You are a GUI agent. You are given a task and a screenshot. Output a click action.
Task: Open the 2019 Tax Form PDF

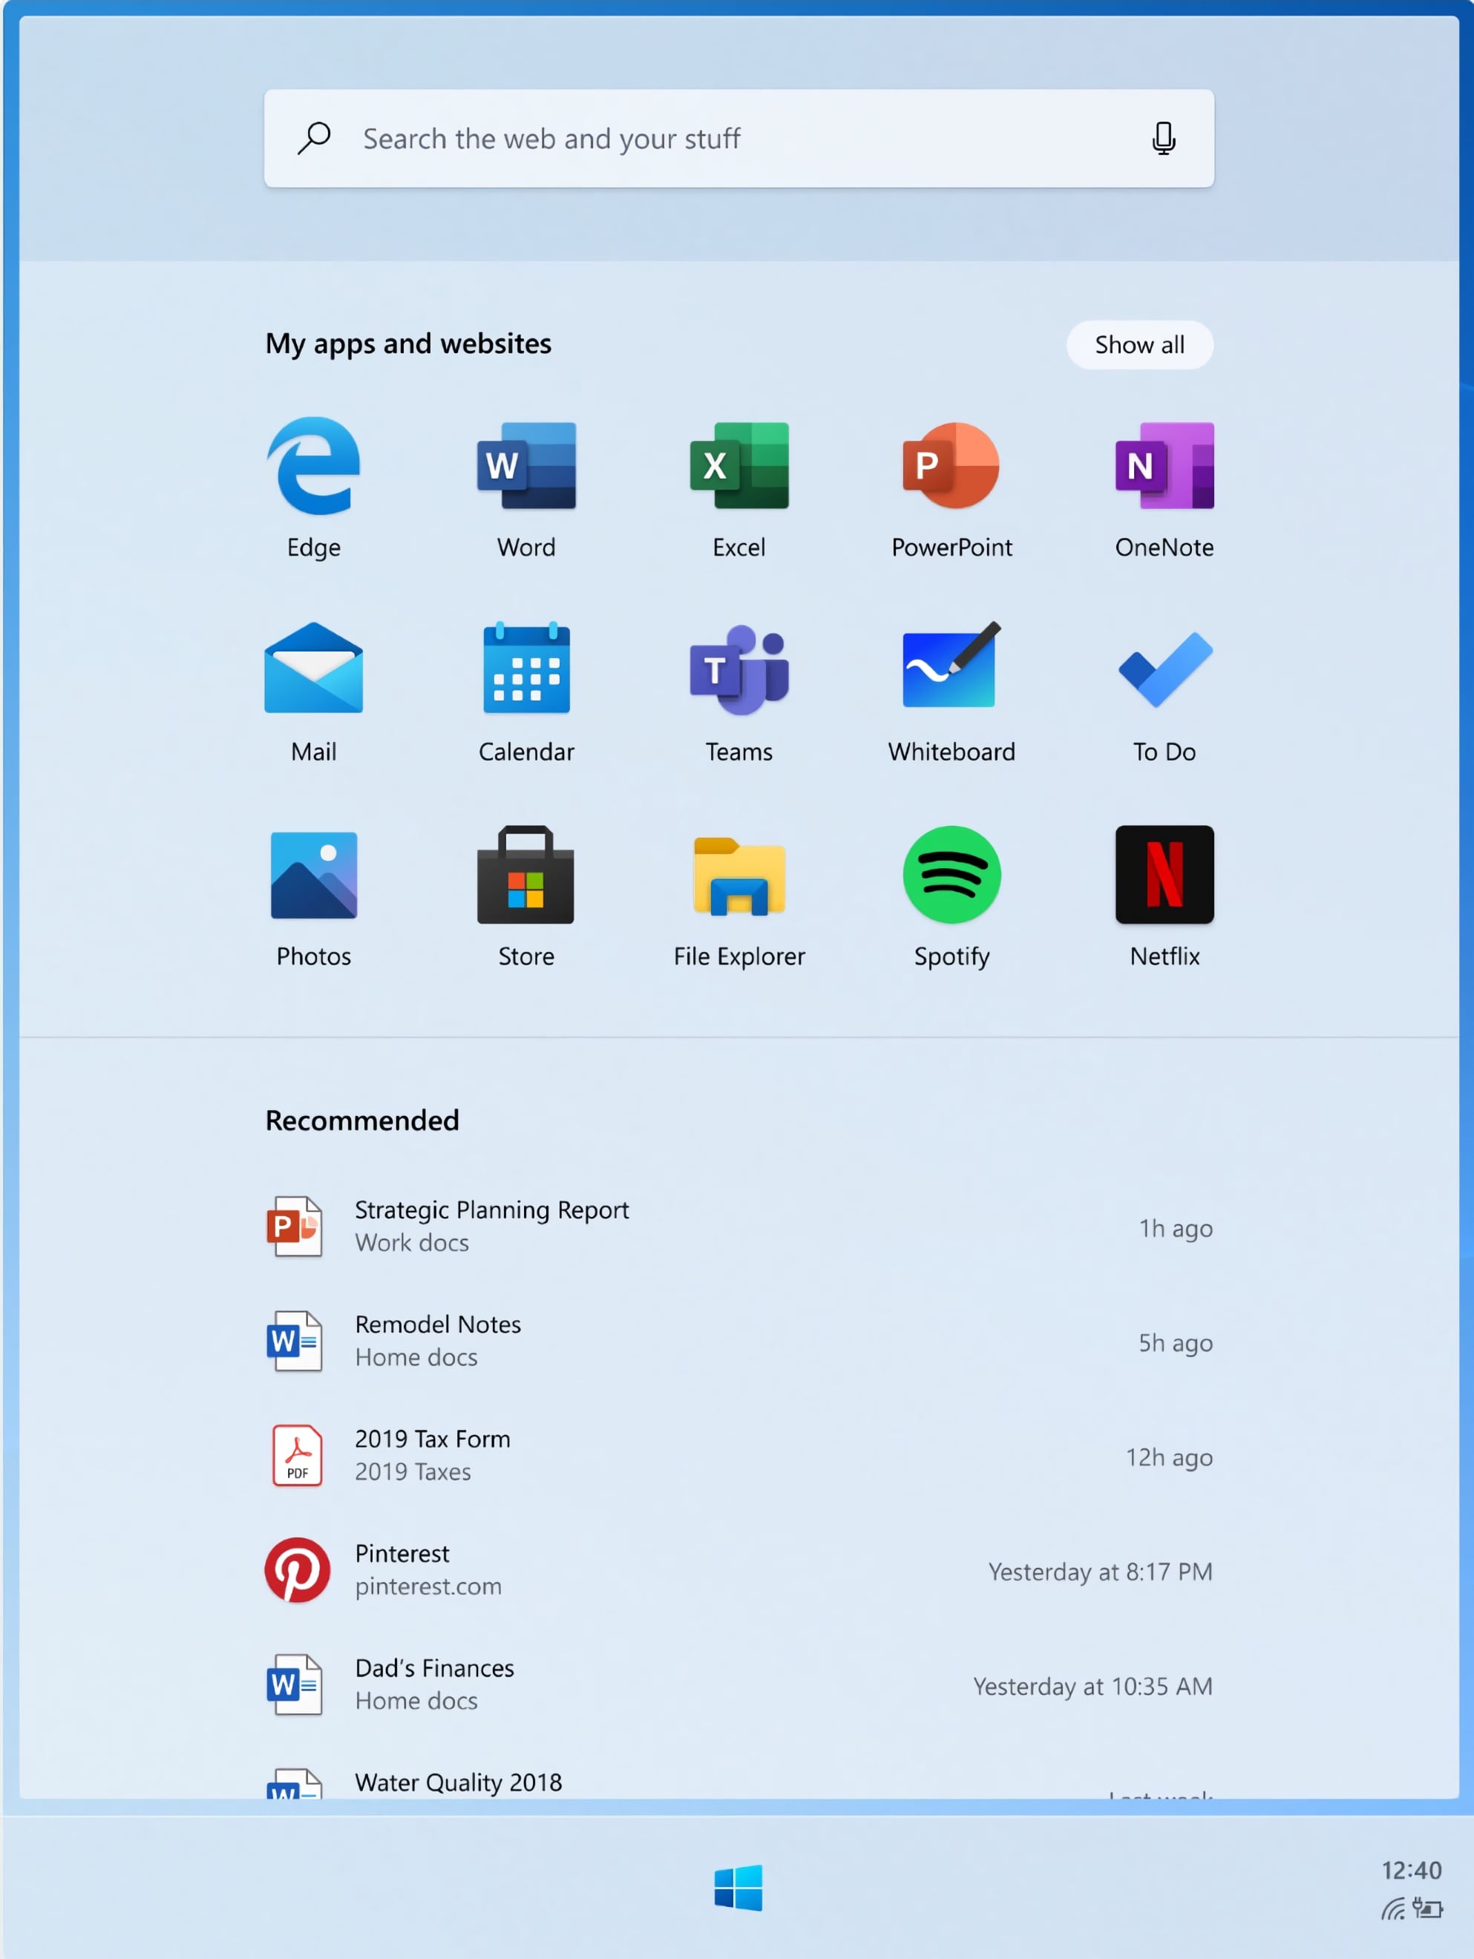coord(432,1455)
